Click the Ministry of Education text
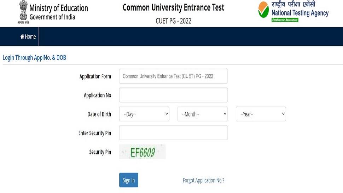Viewport: 343px width, 193px height. (59, 8)
